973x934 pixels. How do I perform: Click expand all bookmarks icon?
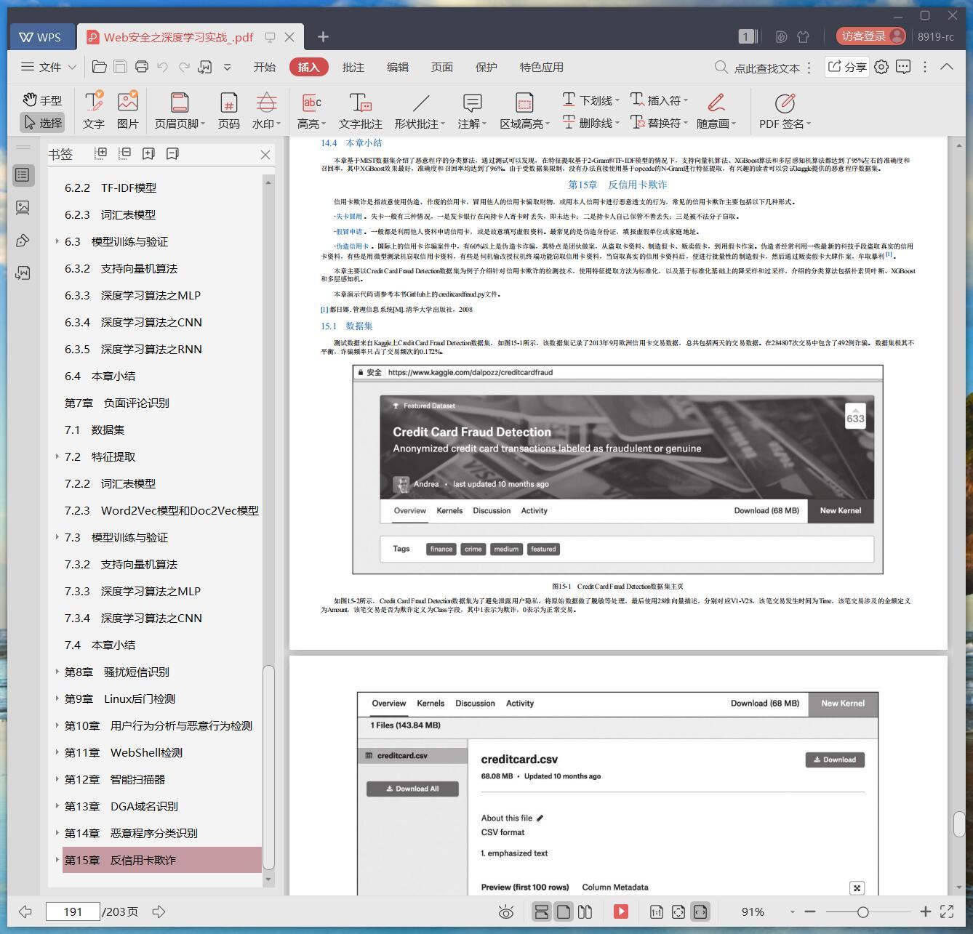coord(101,153)
